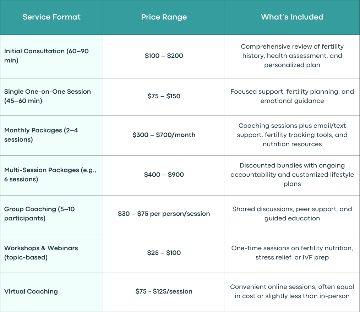The height and width of the screenshot is (312, 360).
Task: Click the $100 – $200 price cell
Action: [164, 56]
